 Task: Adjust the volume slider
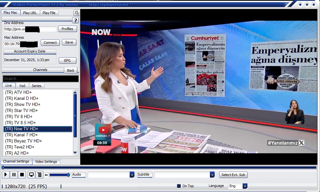point(59,175)
